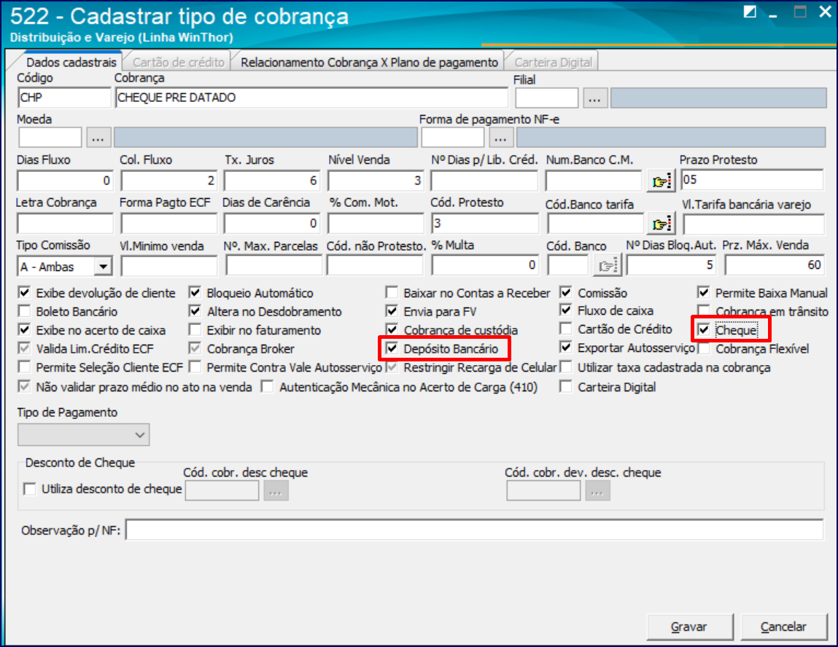Toggle Bloqueio Automático checkbox
The height and width of the screenshot is (647, 838).
[195, 293]
